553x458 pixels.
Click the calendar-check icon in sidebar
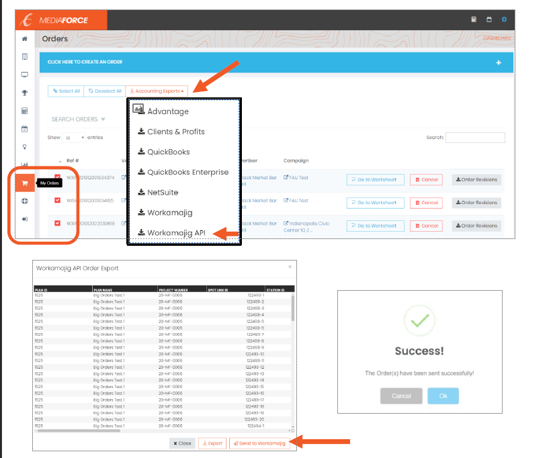tap(25, 129)
